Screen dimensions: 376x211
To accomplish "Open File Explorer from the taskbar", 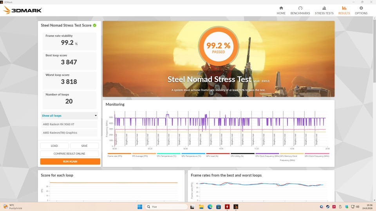I will pyautogui.click(x=201, y=207).
